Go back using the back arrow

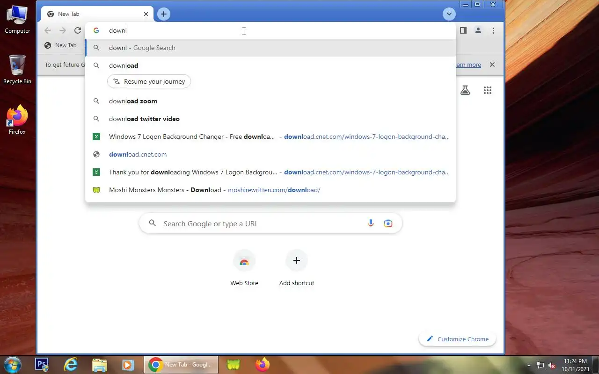(48, 30)
